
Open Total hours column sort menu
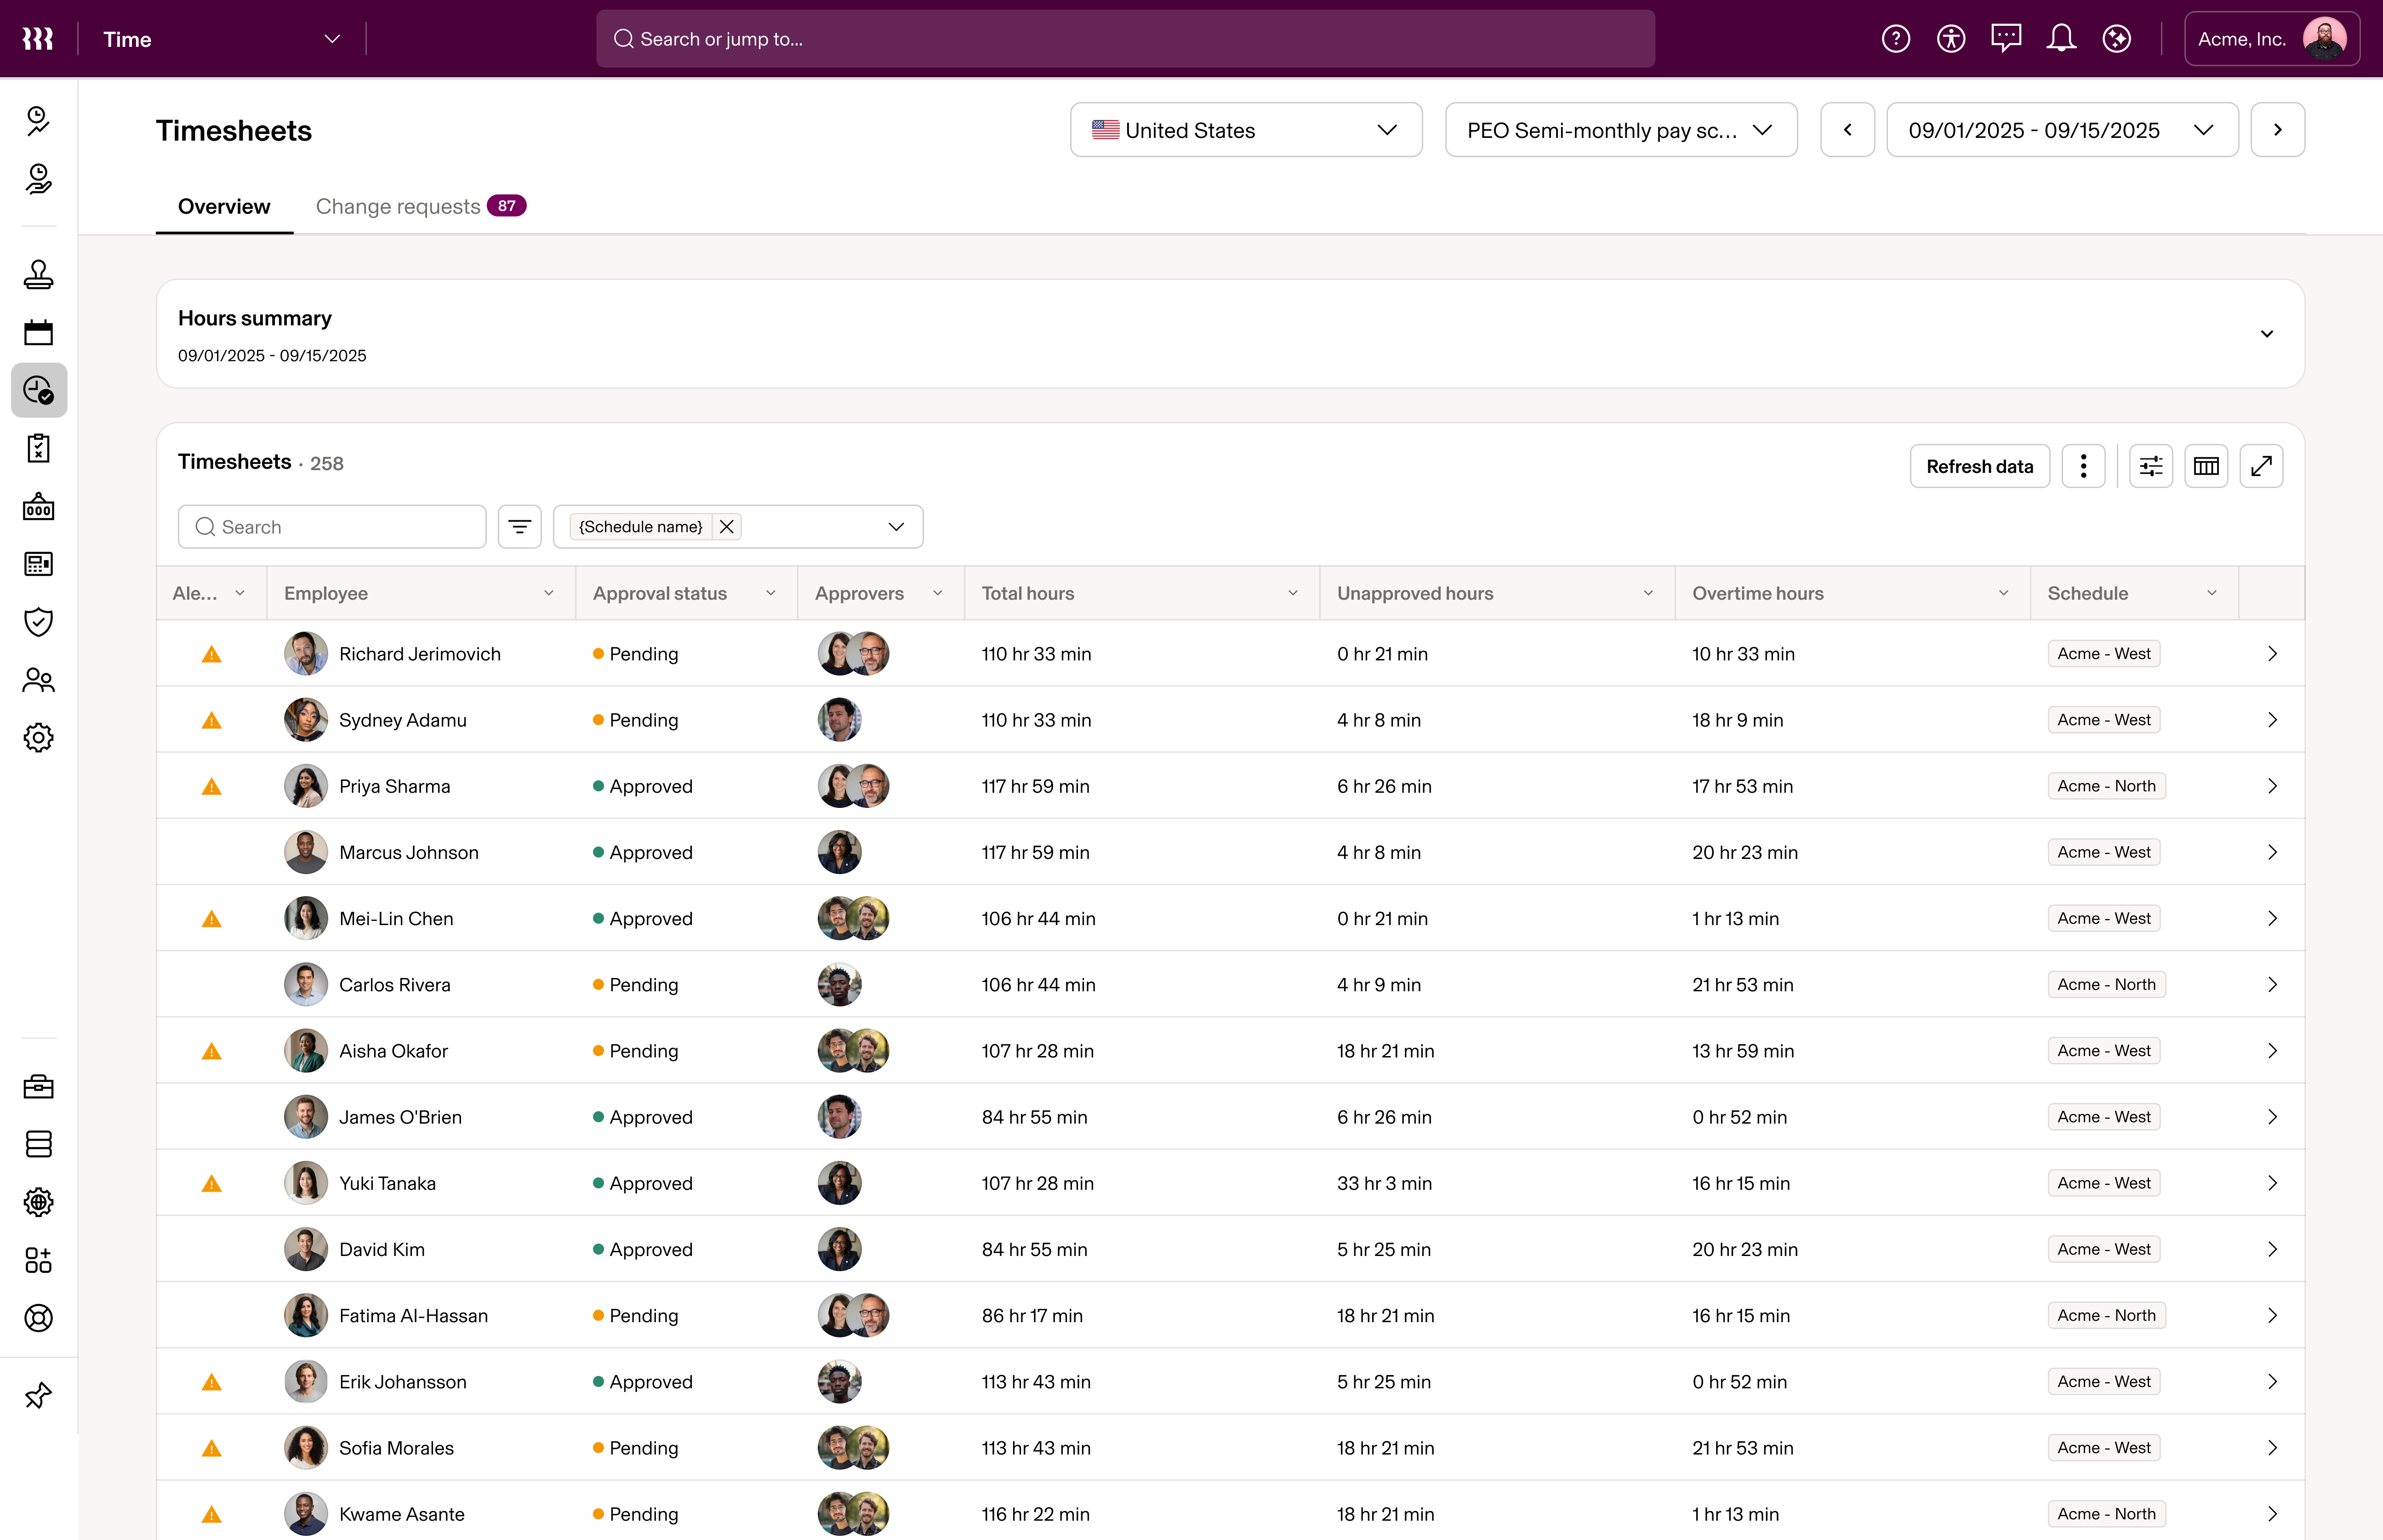tap(1292, 593)
